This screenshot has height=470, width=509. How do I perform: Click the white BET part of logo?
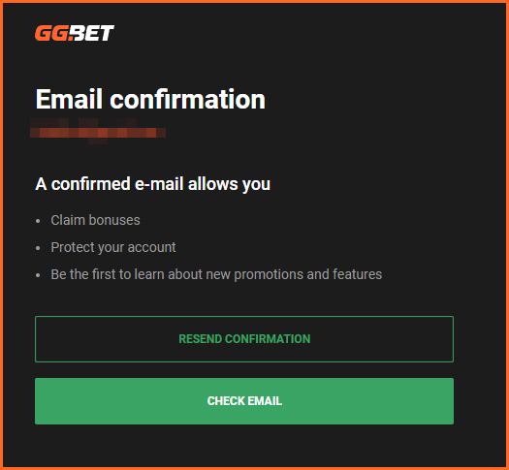point(92,33)
